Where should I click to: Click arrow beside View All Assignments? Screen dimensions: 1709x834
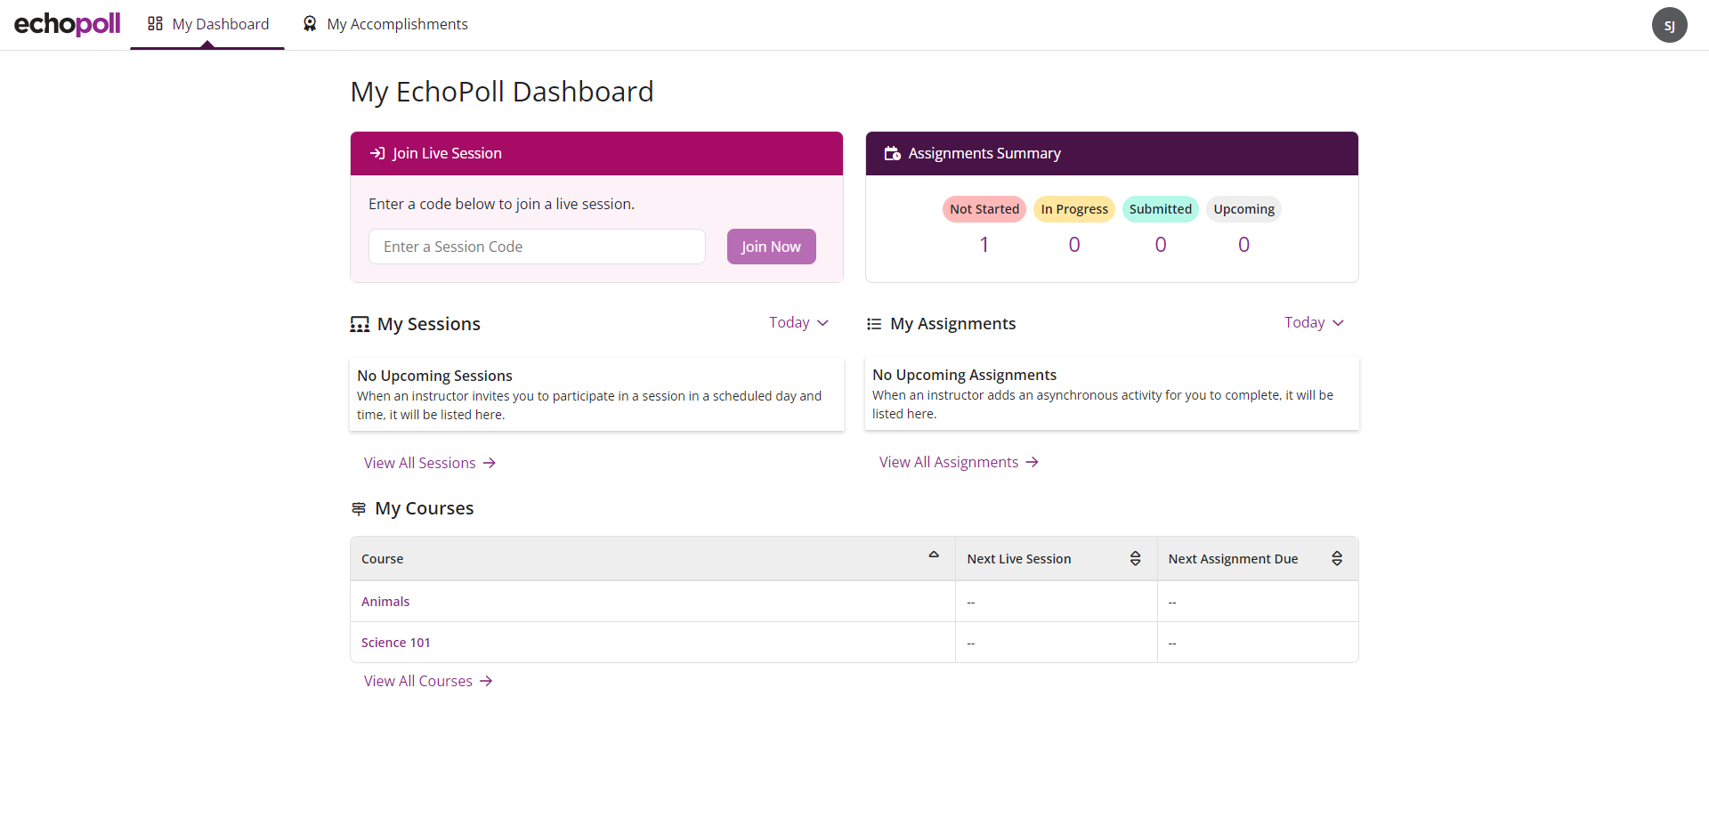[x=1033, y=462]
